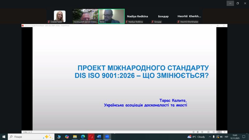
Task: Launch Microsoft Edge from the taskbar
Action: coord(83,137)
